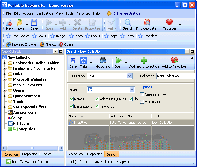Uncheck the Keywords checkbox
This screenshot has width=197, height=167.
pyautogui.click(x=97, y=106)
